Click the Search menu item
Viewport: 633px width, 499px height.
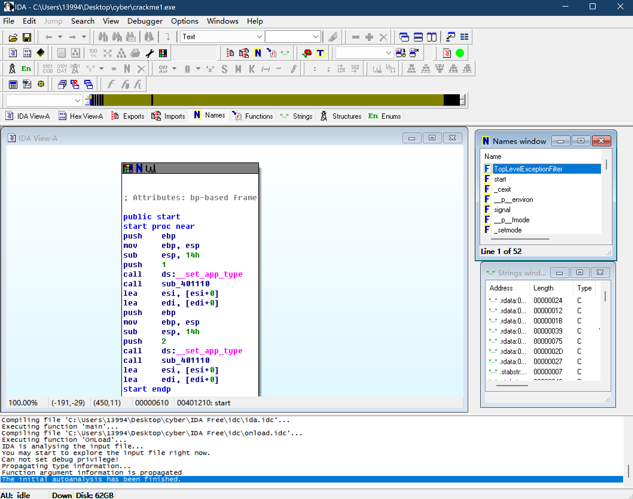[x=82, y=21]
